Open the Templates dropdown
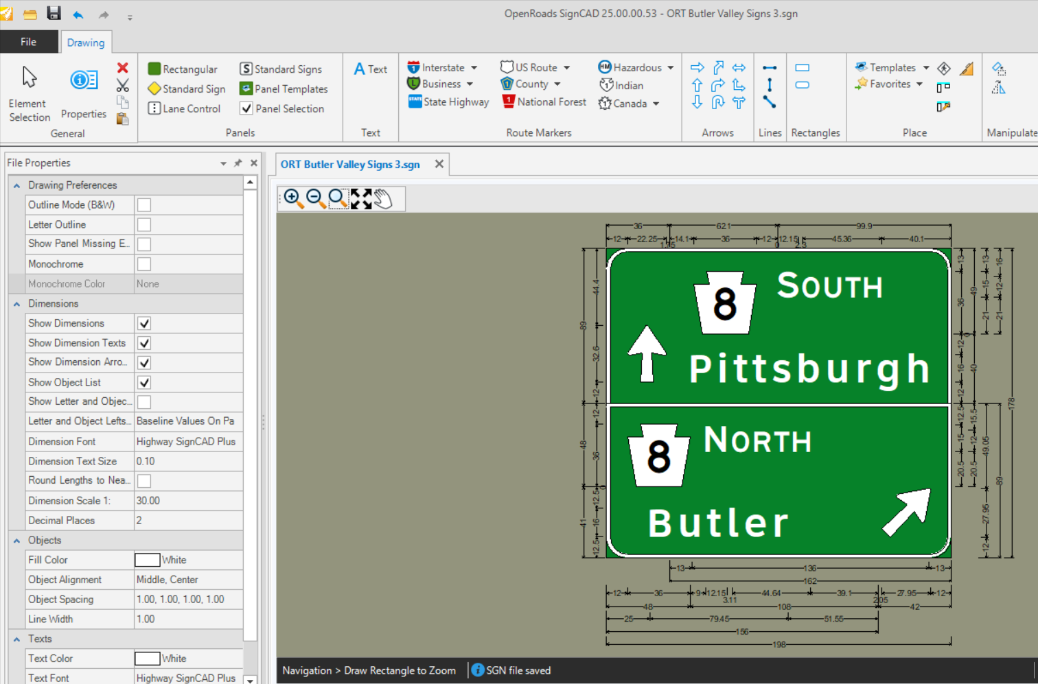Screen dimensions: 1038x684 [926, 68]
